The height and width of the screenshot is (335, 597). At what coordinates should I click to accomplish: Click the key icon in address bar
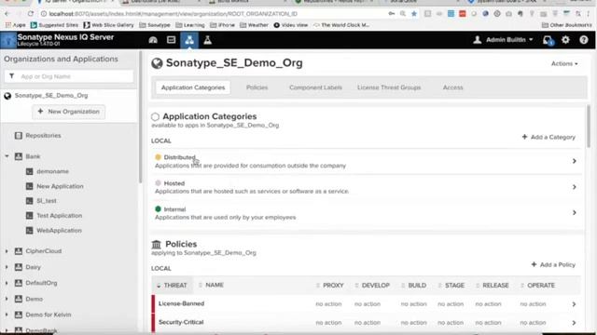(x=392, y=14)
